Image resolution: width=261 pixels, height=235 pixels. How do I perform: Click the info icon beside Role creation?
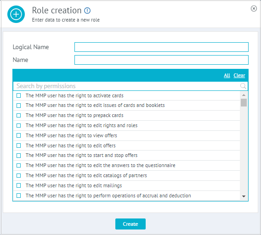click(87, 11)
